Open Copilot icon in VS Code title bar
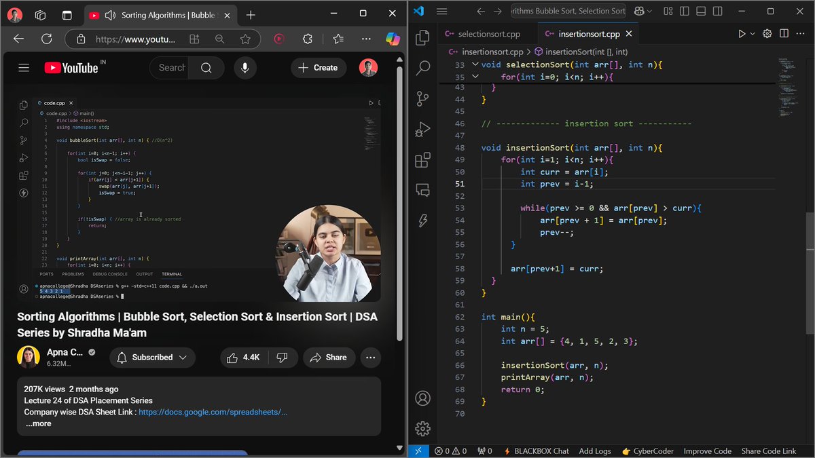The height and width of the screenshot is (458, 815). click(638, 11)
